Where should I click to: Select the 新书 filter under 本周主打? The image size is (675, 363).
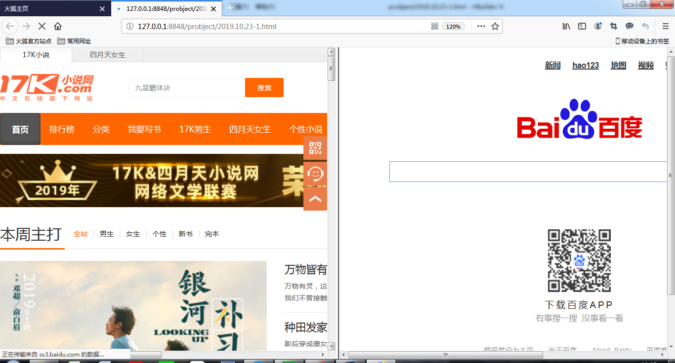pos(186,234)
